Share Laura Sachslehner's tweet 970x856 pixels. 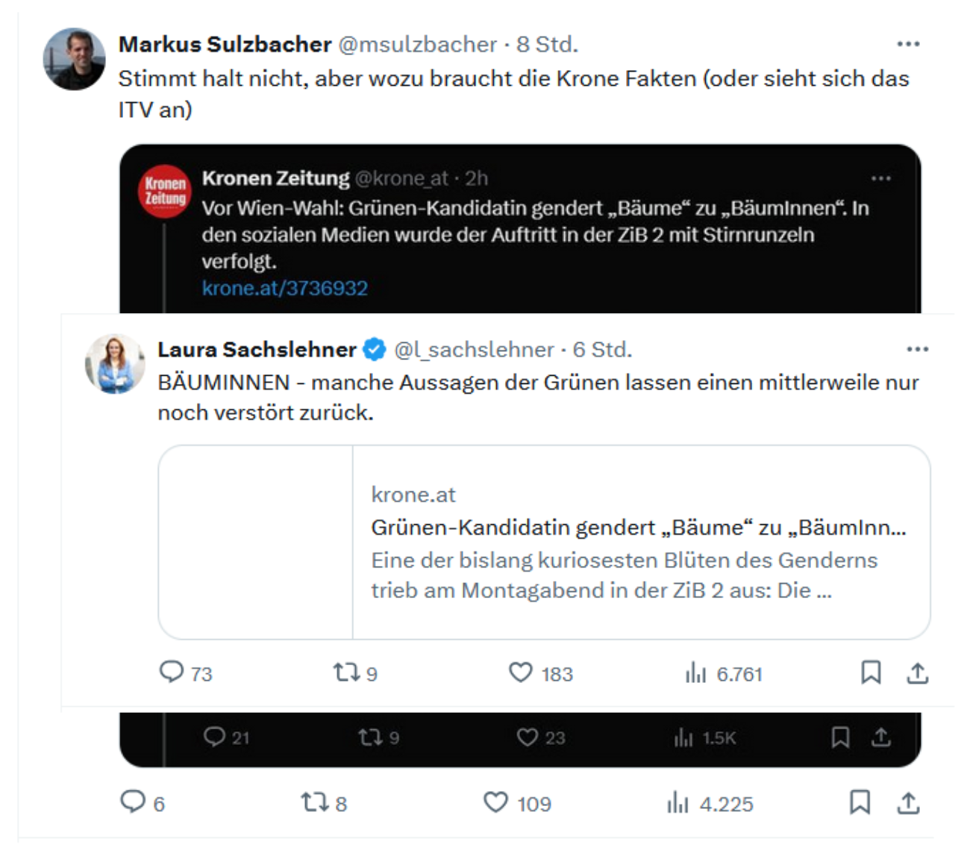[917, 673]
